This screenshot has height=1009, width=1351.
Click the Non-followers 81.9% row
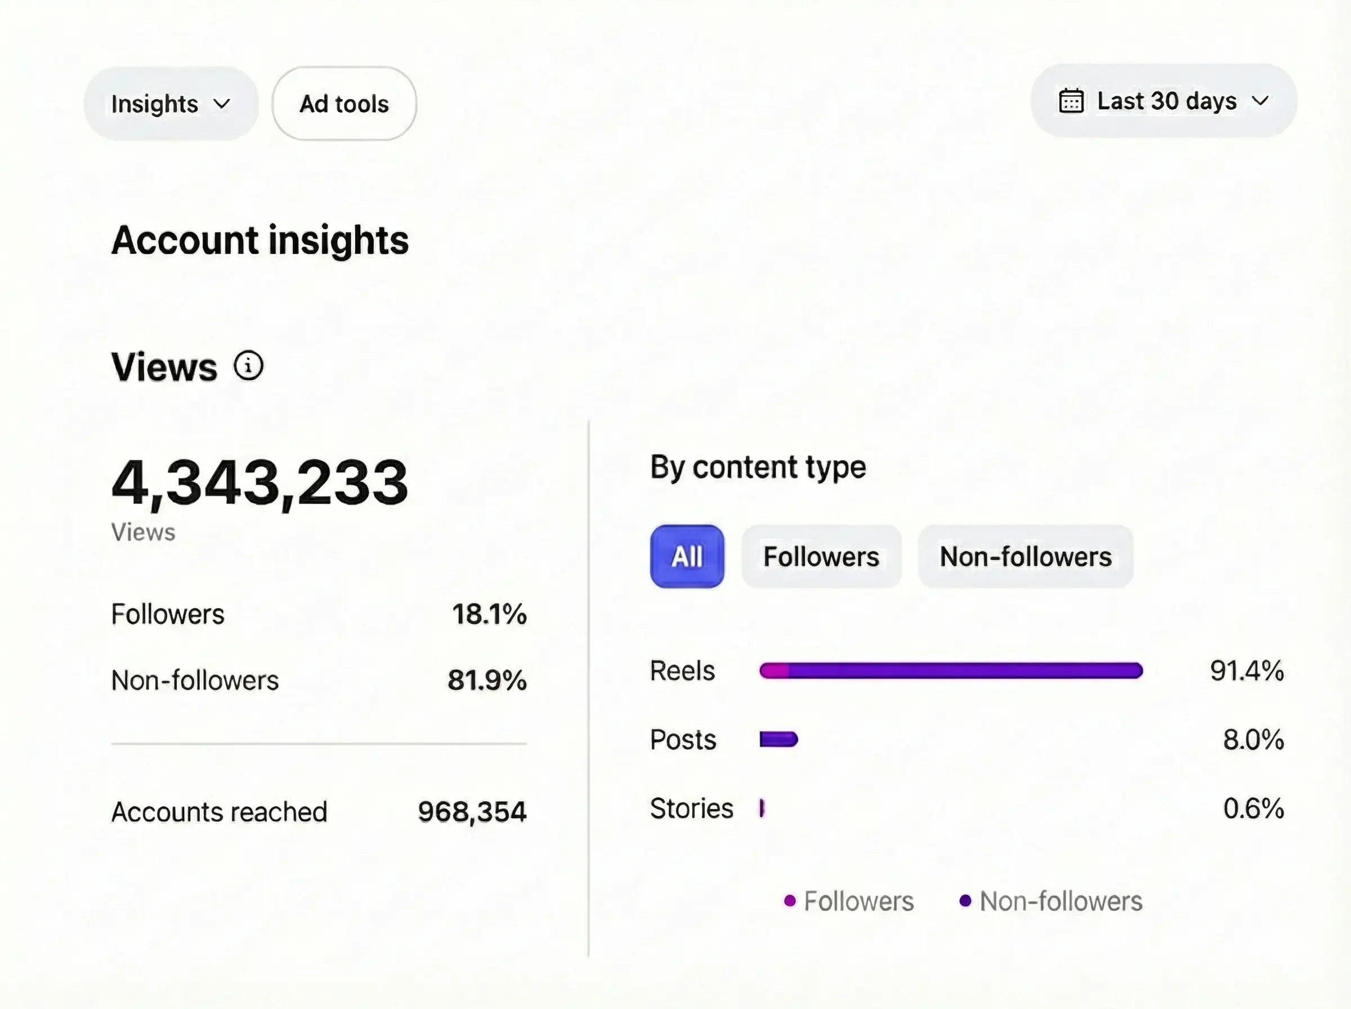click(x=318, y=680)
